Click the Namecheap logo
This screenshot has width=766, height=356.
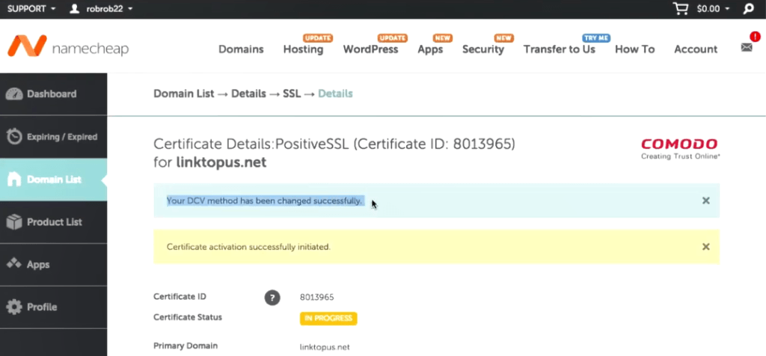tap(68, 46)
